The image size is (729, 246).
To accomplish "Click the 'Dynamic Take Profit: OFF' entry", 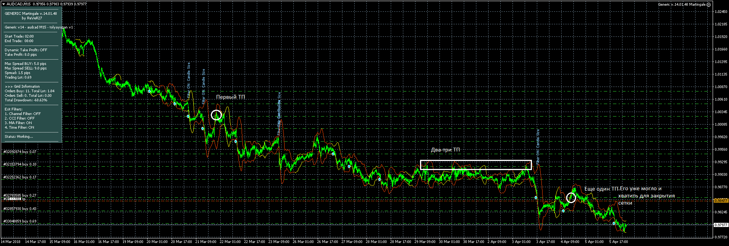I will coord(26,50).
